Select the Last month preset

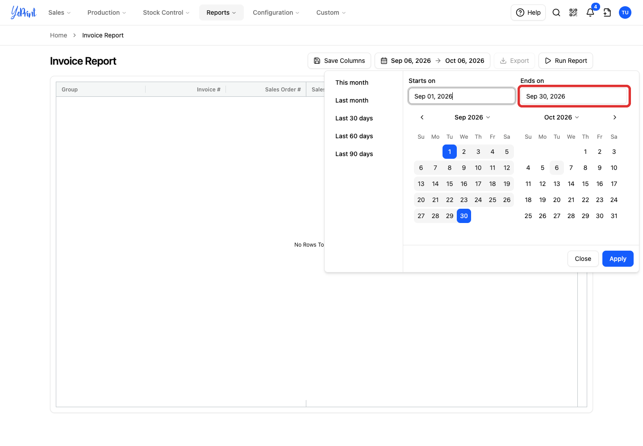[352, 100]
